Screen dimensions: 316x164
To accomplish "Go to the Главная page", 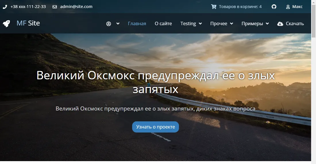I will 137,23.
